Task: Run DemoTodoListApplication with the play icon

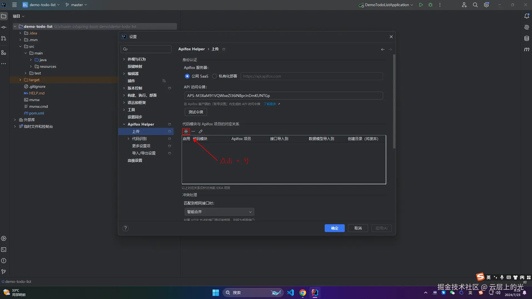Action: point(421,5)
